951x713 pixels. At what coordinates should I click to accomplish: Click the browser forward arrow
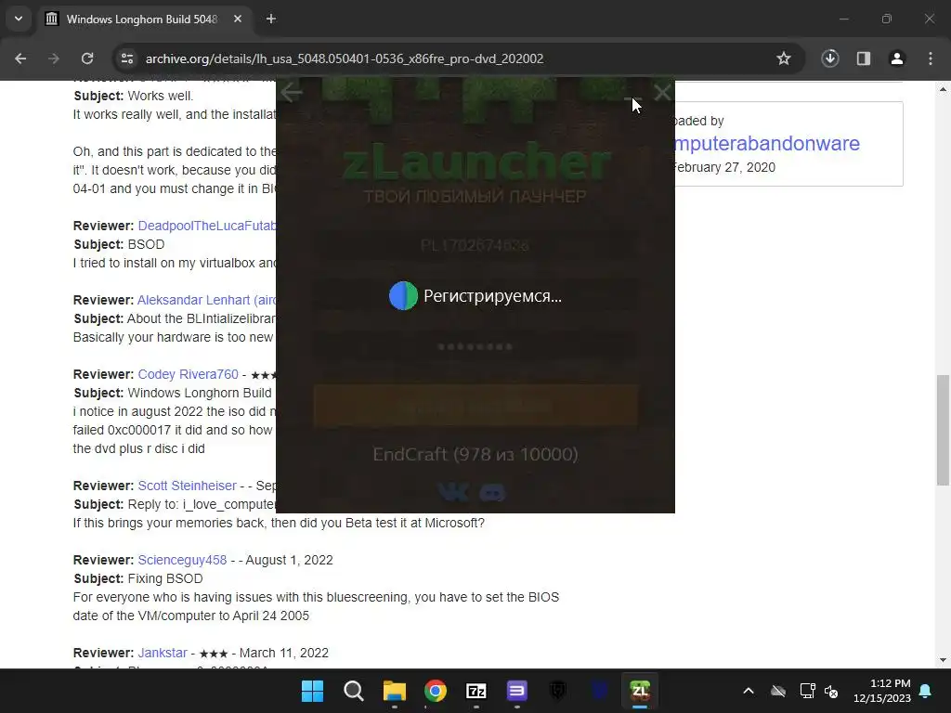click(54, 58)
